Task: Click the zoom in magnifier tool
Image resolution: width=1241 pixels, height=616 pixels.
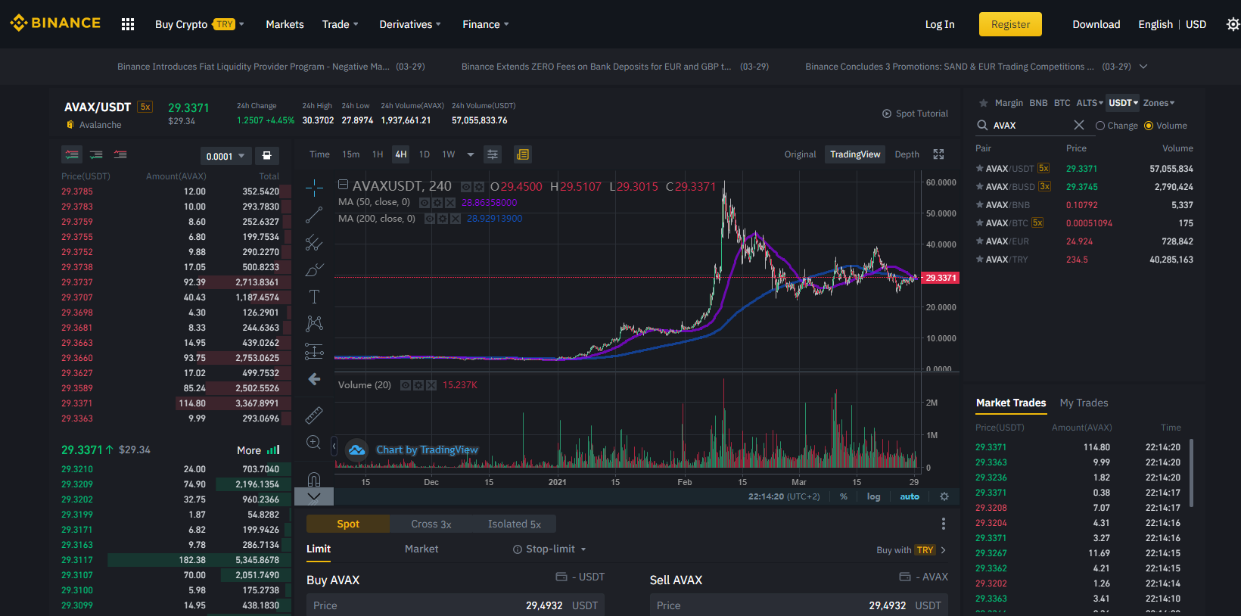Action: pos(314,443)
